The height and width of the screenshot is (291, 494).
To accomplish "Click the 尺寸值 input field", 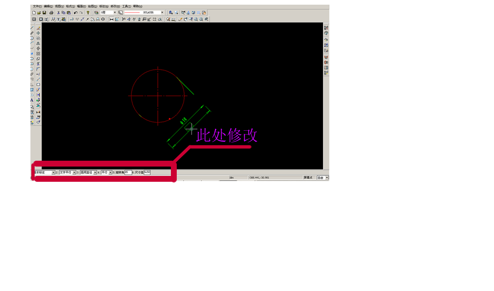I will click(147, 172).
